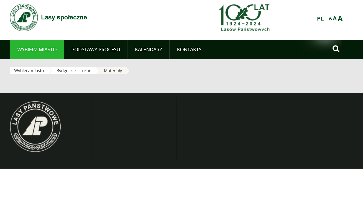
Task: Open the Kontakty menu item
Action: coord(189,49)
